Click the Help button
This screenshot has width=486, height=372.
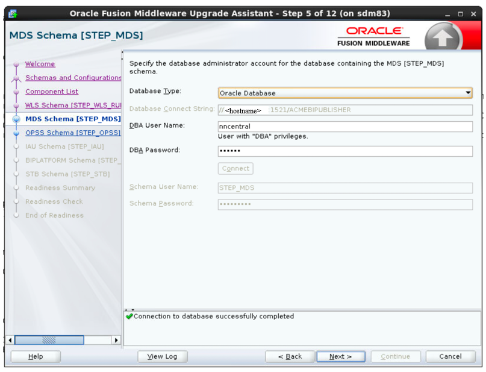click(x=36, y=356)
